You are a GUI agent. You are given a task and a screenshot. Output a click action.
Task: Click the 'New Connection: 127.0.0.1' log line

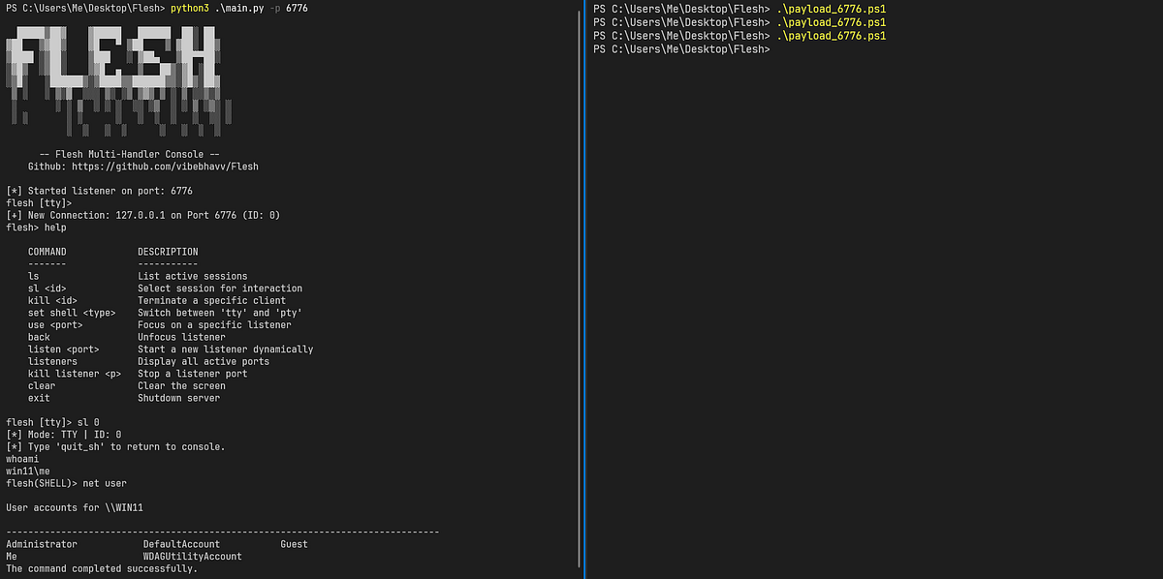tap(143, 215)
